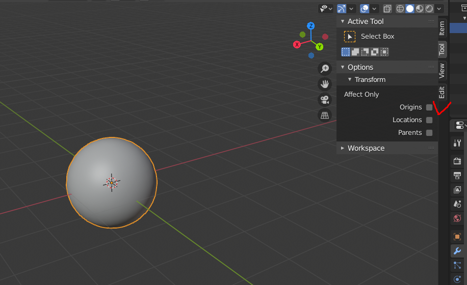Click the Options panel drag grip

point(431,67)
